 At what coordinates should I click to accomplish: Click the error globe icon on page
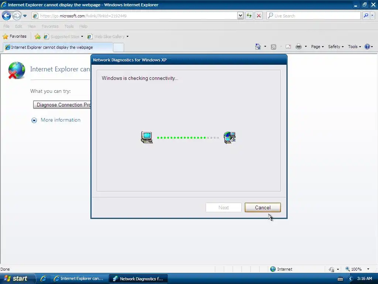[x=17, y=70]
